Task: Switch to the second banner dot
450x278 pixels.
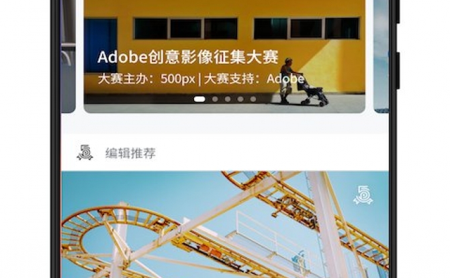Action: coord(215,99)
